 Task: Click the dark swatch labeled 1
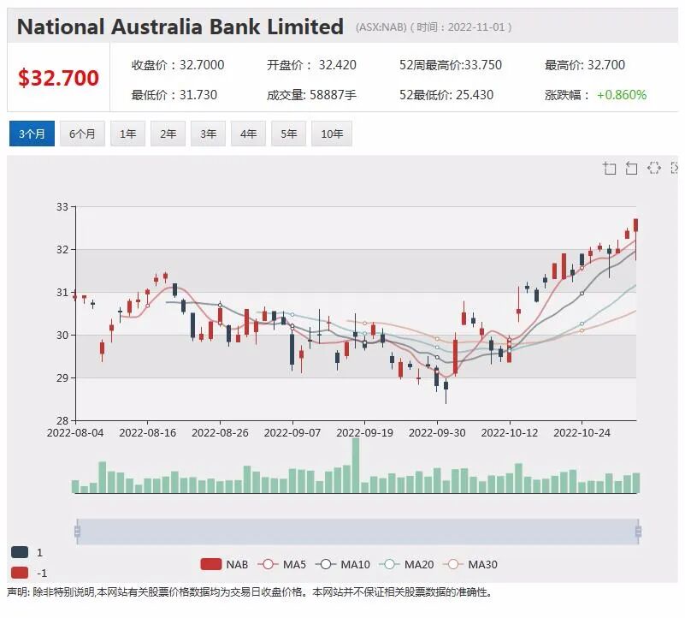[x=20, y=552]
